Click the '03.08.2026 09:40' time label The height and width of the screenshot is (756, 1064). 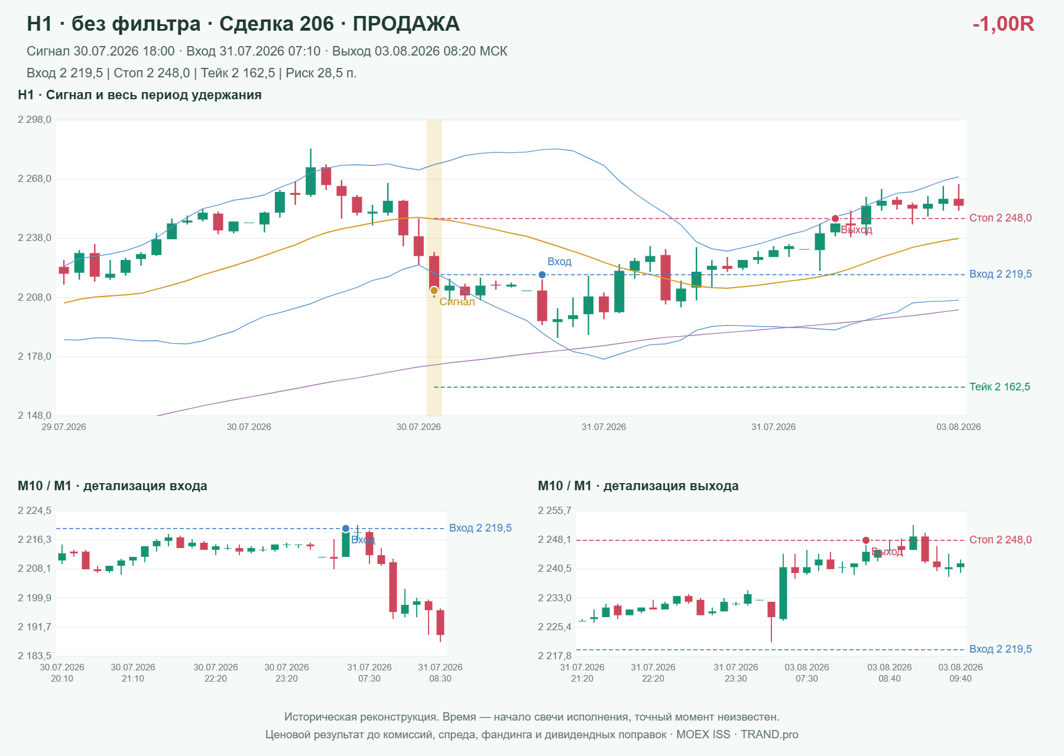[961, 673]
